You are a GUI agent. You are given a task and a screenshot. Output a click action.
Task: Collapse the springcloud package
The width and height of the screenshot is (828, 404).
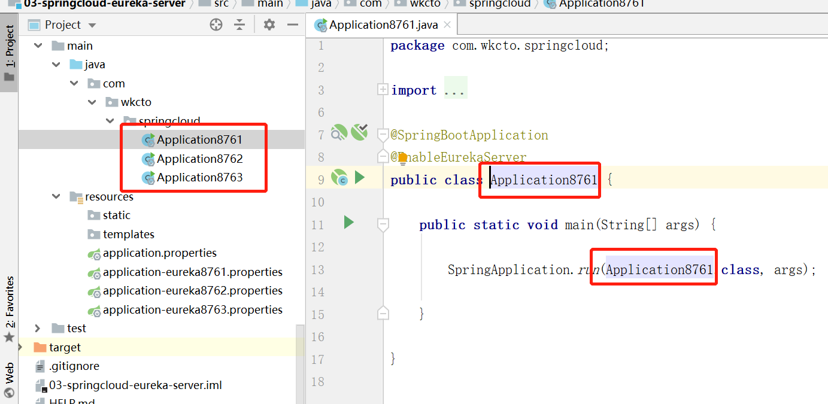click(110, 121)
